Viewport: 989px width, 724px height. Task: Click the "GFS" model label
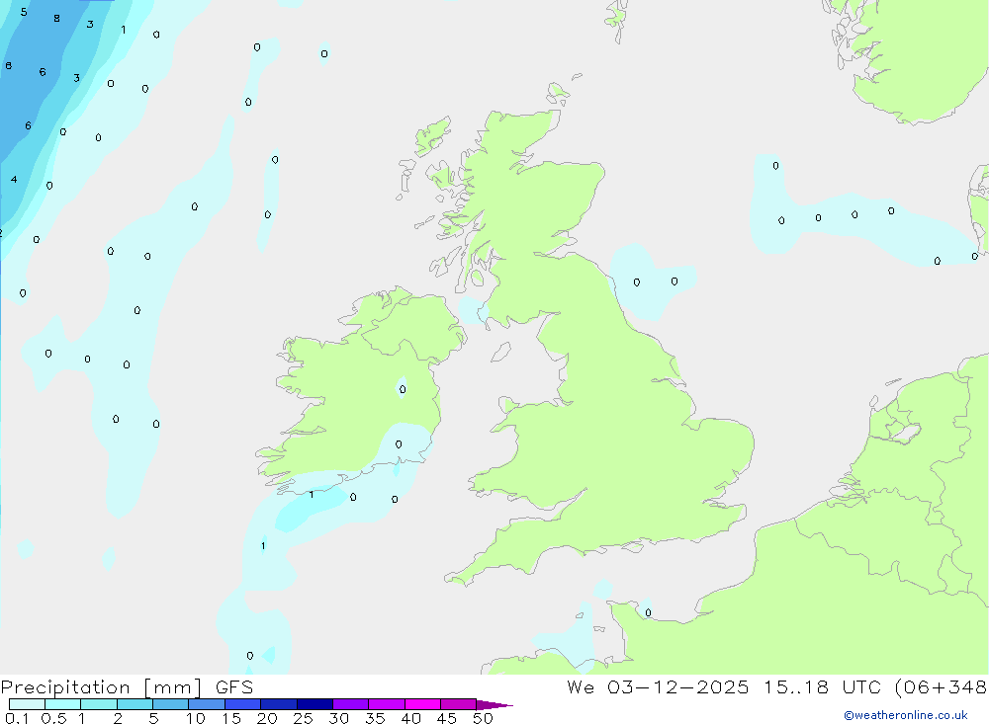pos(234,686)
